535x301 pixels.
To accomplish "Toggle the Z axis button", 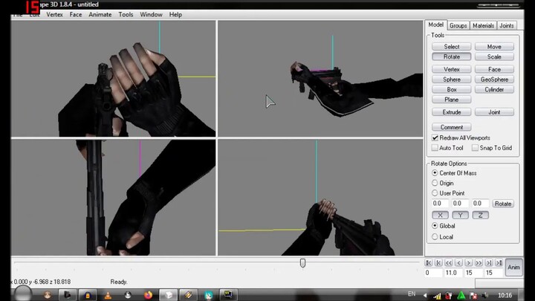I will (x=481, y=215).
